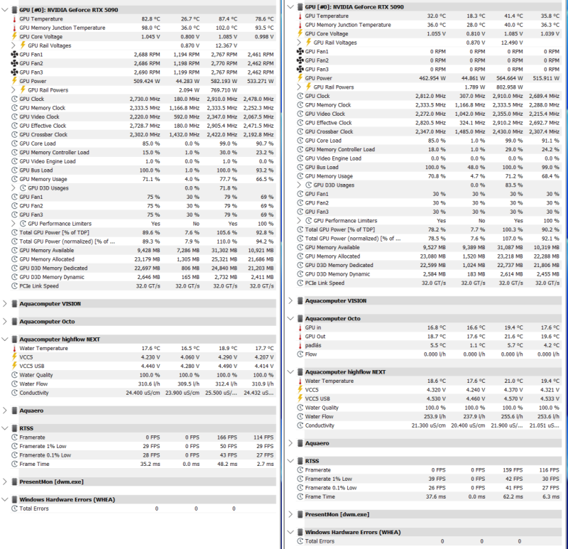Expand Aquacomputer VISION group in the left window
Image resolution: width=568 pixels, height=549 pixels.
tap(5, 304)
